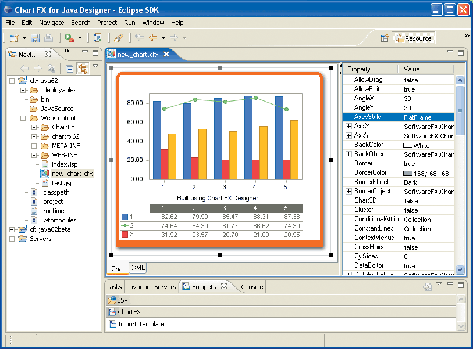Image resolution: width=473 pixels, height=349 pixels.
Task: Close the Navigator view tab
Action: [48, 54]
